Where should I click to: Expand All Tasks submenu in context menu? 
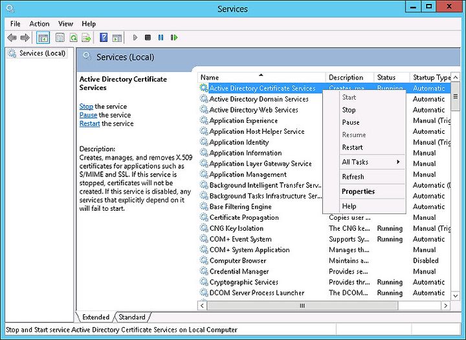(364, 162)
